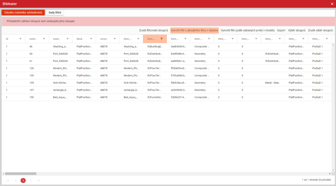The image size is (336, 186).
Task: Open Výběr sloupců column chooser
Action: [x=297, y=30]
